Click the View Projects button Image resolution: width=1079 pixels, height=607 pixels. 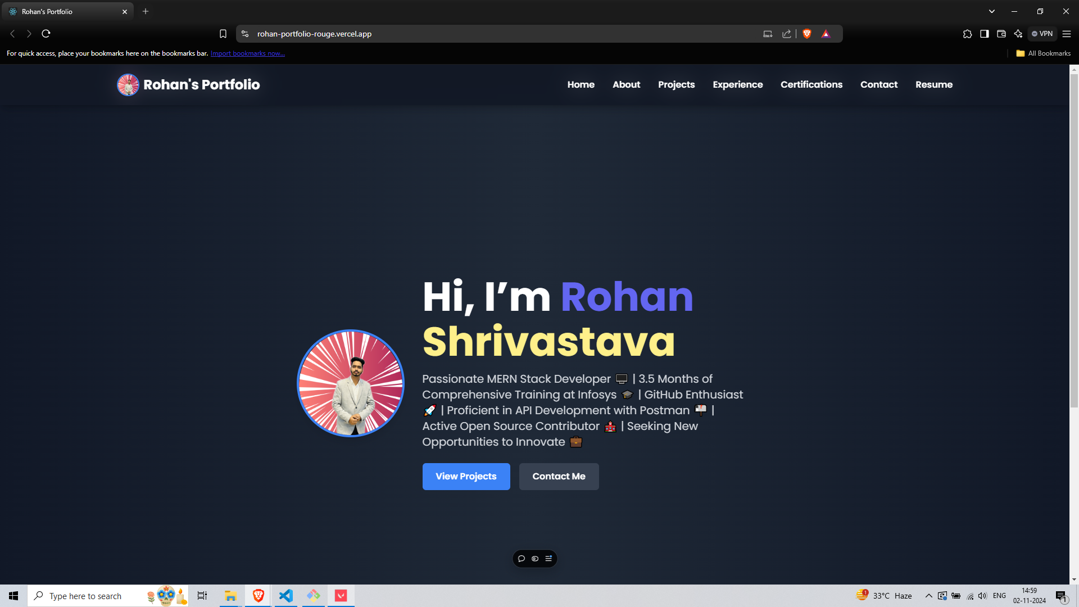pyautogui.click(x=466, y=476)
